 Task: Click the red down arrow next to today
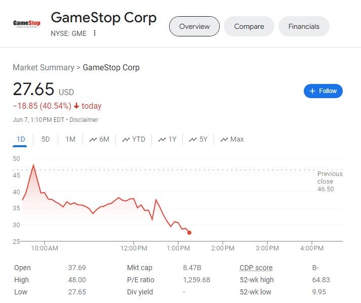click(76, 106)
